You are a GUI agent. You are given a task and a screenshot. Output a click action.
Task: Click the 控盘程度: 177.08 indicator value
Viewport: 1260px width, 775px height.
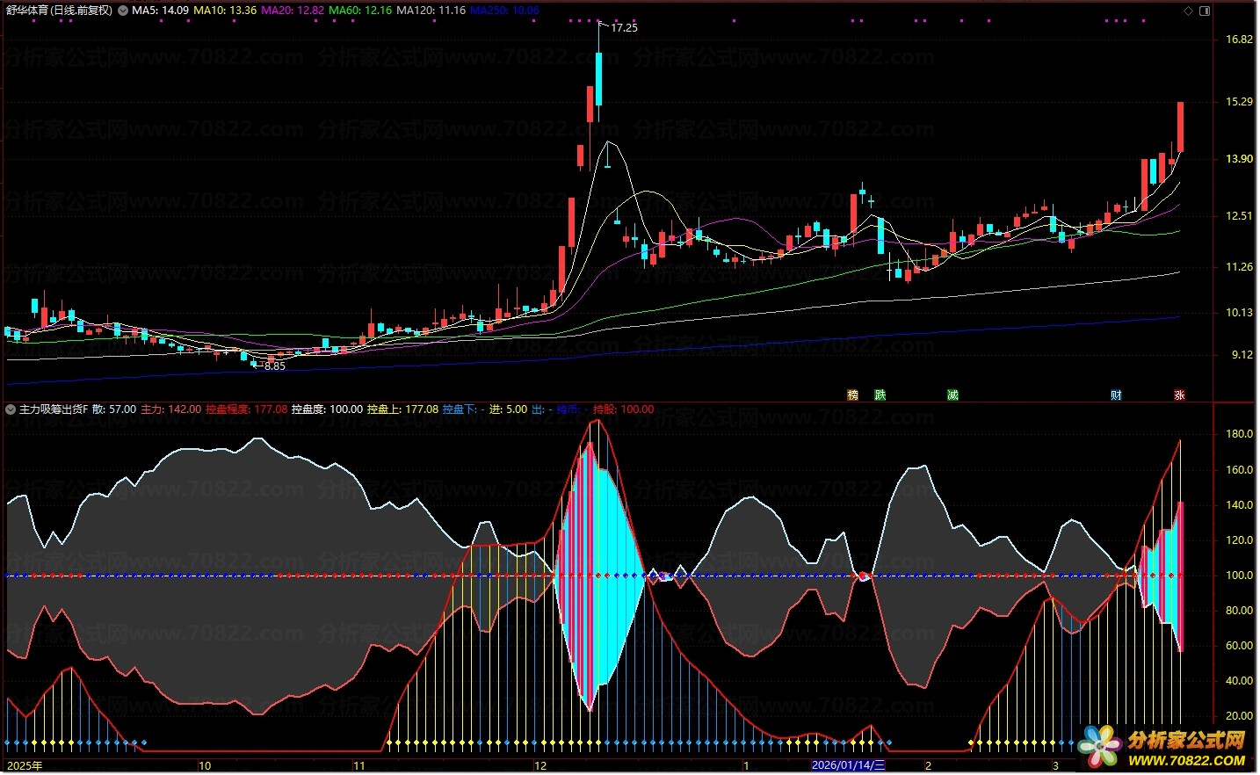point(246,409)
